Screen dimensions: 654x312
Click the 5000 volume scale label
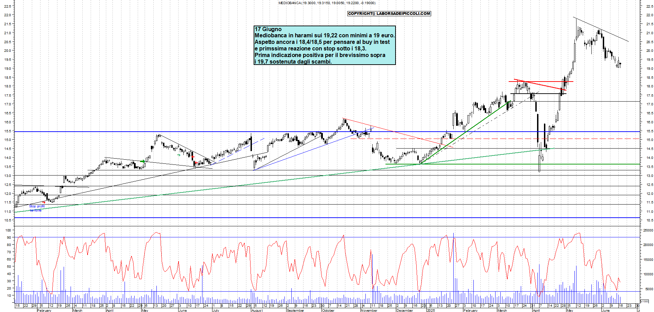pyautogui.click(x=648, y=289)
